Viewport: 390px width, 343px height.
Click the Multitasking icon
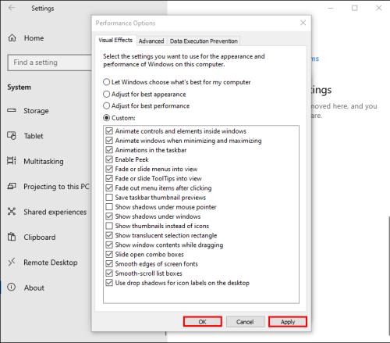coord(12,161)
